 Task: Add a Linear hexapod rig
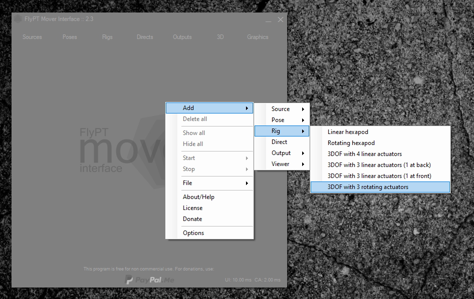tap(380, 132)
